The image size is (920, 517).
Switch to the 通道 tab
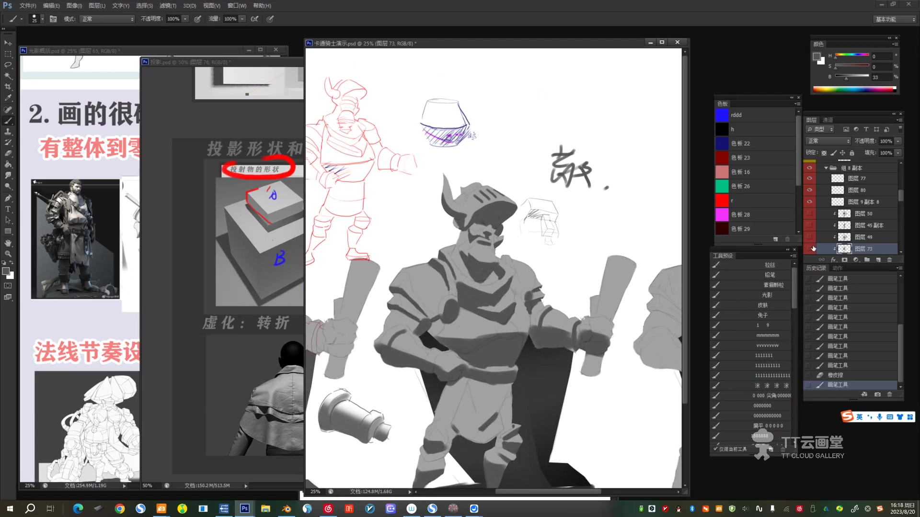(x=828, y=120)
